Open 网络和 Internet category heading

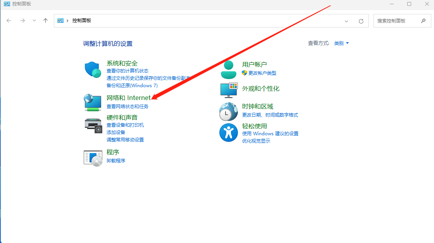[x=129, y=98]
